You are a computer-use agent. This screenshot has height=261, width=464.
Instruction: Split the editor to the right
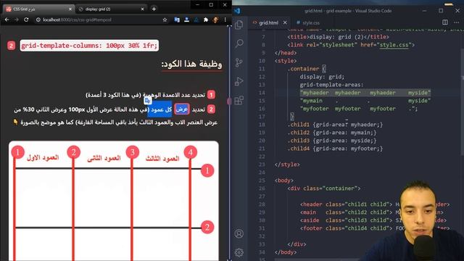pos(444,22)
